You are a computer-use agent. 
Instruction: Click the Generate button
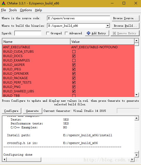tap(32, 111)
